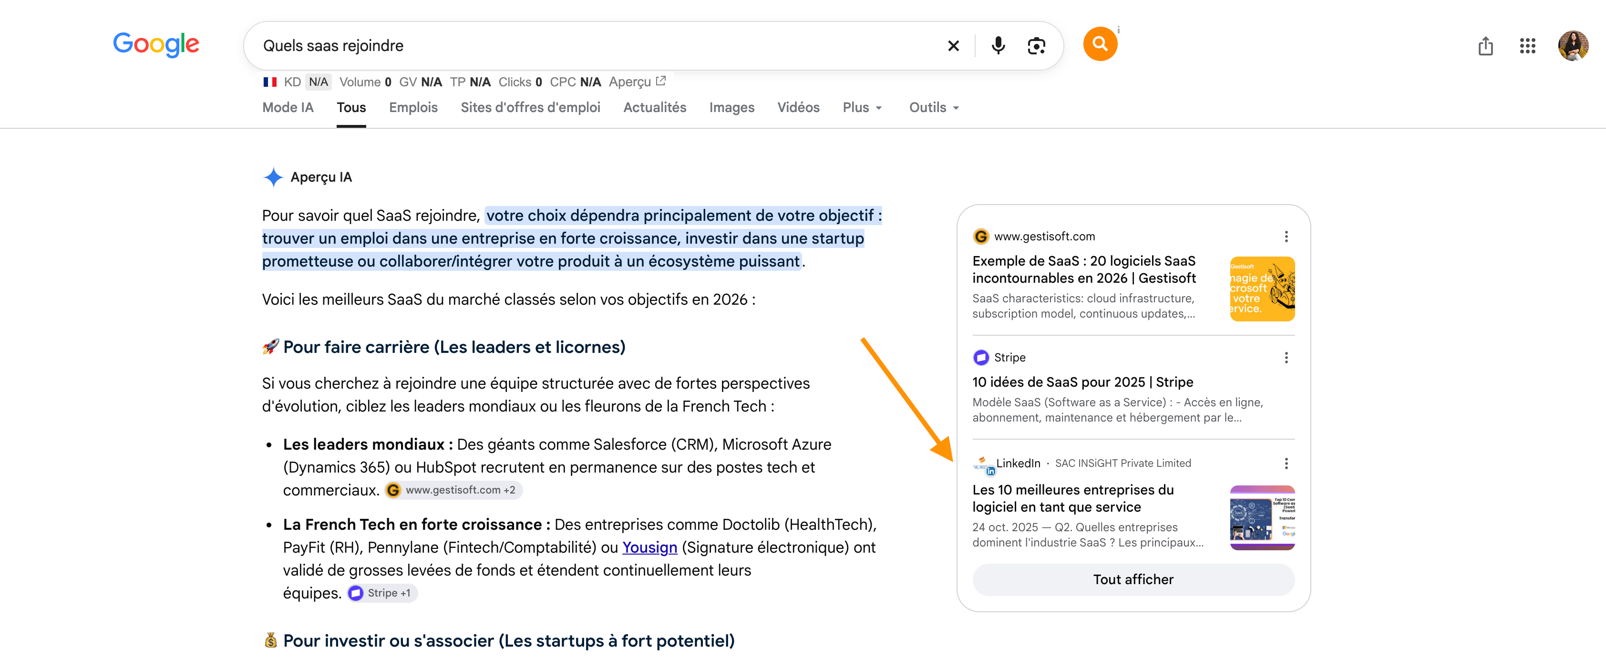Open Google Lens image search
The height and width of the screenshot is (659, 1606).
(x=1036, y=45)
